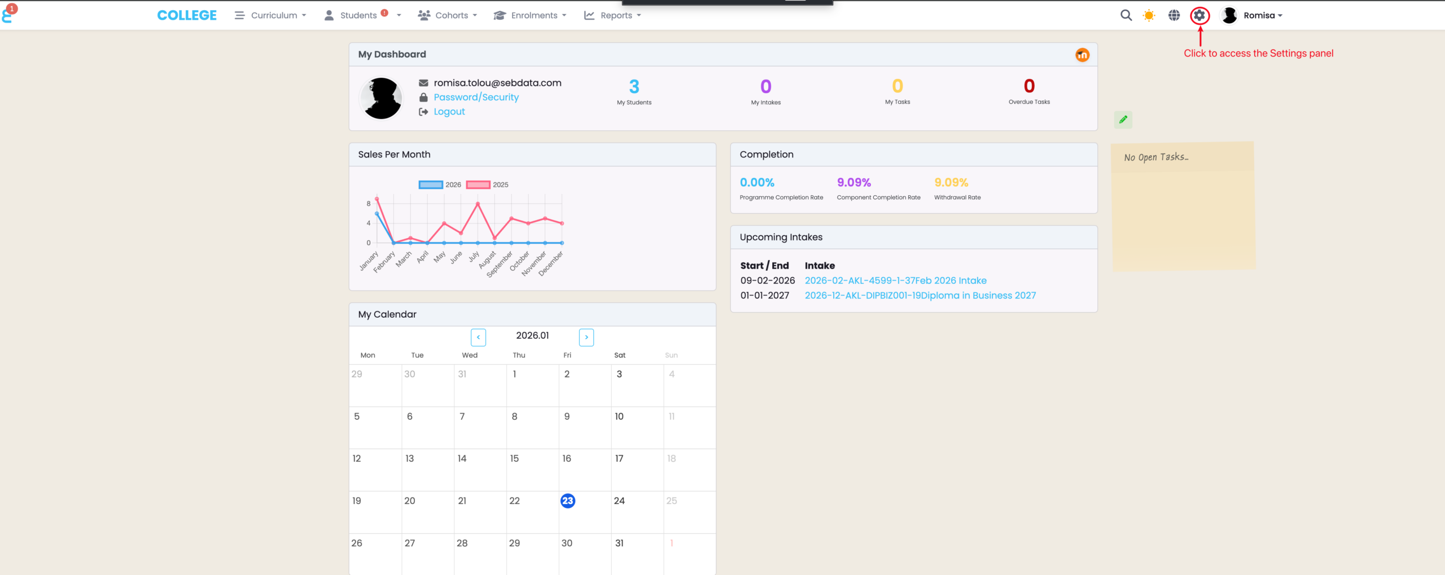Open the Settings gear icon
Image resolution: width=1445 pixels, height=575 pixels.
[1199, 15]
